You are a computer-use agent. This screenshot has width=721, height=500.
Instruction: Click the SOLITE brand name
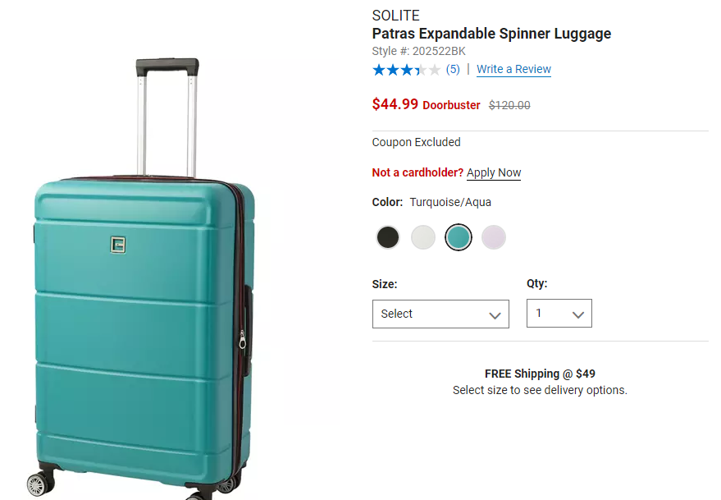click(x=395, y=16)
